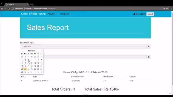173x97 pixels.
Task: Go to previous month in date picker
Action: click(22, 51)
